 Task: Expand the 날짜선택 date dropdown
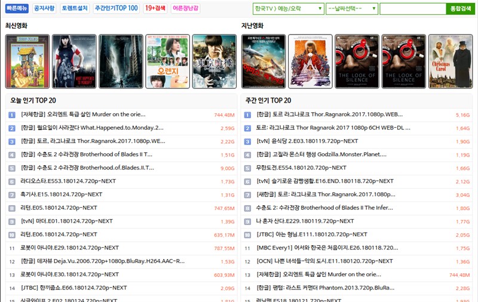click(352, 8)
